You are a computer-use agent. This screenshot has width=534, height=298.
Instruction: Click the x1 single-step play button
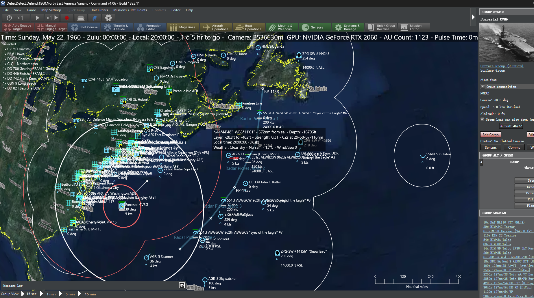(x=52, y=18)
